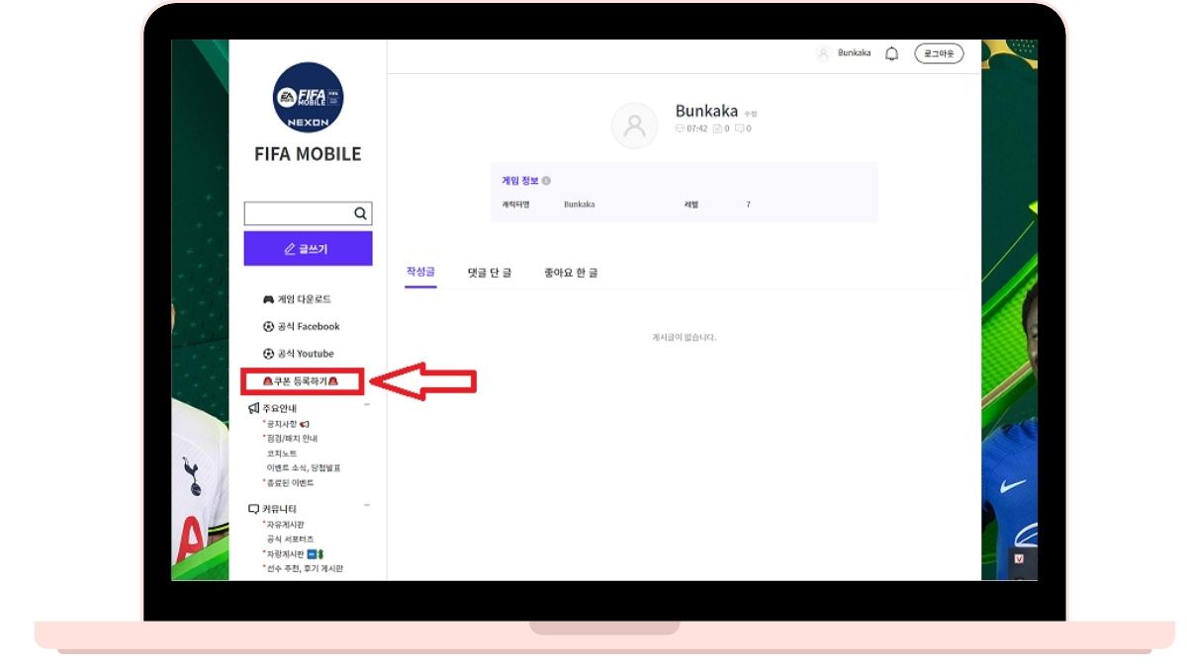Click the FIFA Mobile Nexon logo

tap(308, 97)
